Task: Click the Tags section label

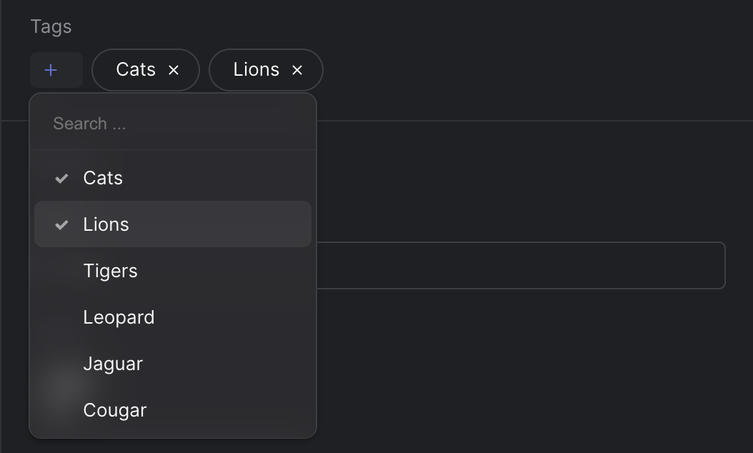Action: 51,27
